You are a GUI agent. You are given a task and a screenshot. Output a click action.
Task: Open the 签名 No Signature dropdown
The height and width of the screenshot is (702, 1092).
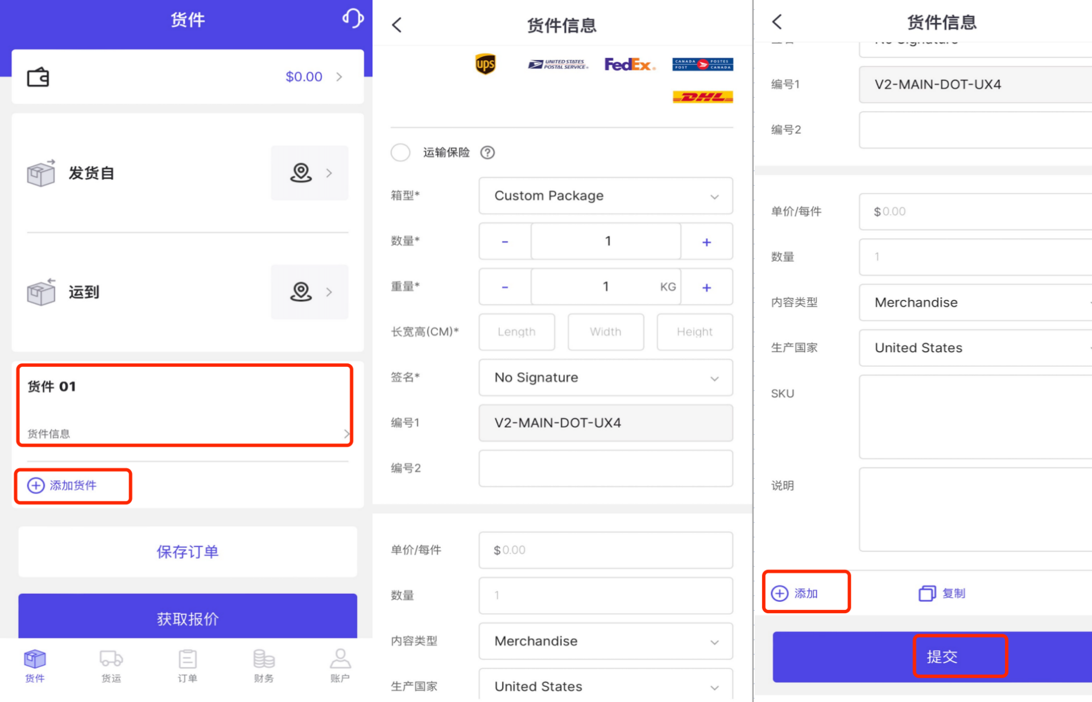coord(606,378)
